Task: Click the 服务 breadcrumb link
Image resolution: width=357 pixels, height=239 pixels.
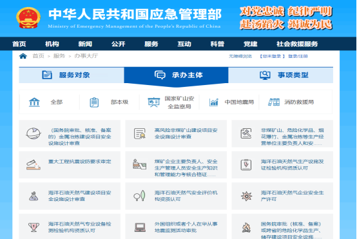Action: pos(59,56)
